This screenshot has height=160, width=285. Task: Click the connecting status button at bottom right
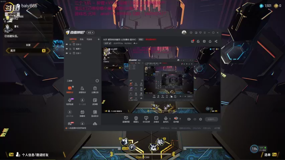(211, 119)
